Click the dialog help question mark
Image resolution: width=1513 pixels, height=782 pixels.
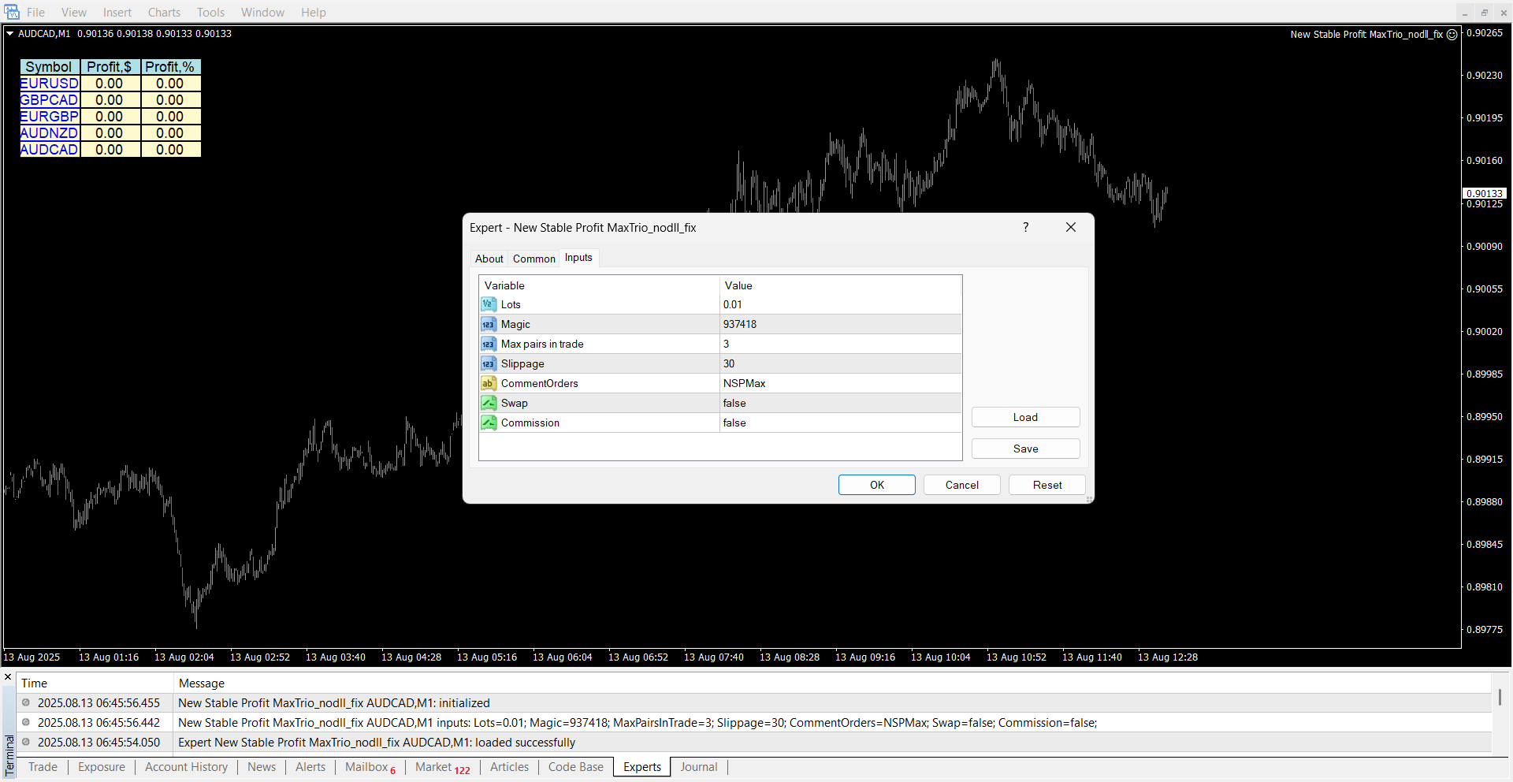1025,227
